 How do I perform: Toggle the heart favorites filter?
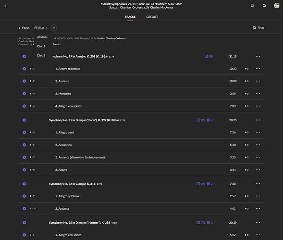click(54, 27)
